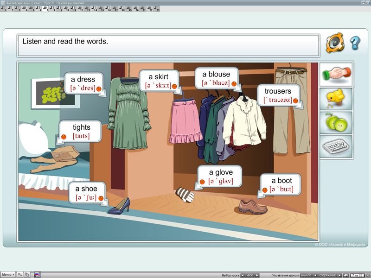This screenshot has height=278, width=371.
Task: Play the instruction audio with the speaker icon
Action: pos(335,43)
